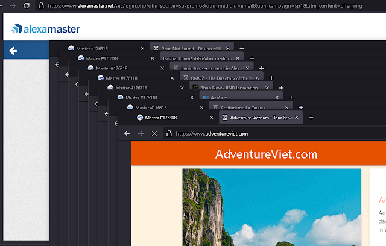Click the white back arrow in Alexamaster sidebar
This screenshot has width=386, height=246.
pyautogui.click(x=13, y=51)
